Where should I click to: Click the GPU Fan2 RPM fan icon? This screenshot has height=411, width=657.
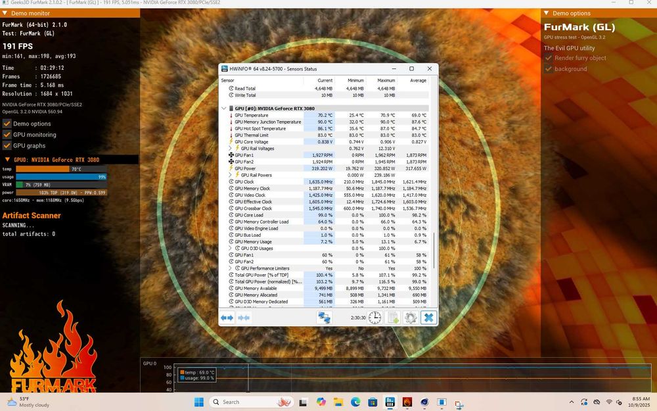pyautogui.click(x=231, y=162)
